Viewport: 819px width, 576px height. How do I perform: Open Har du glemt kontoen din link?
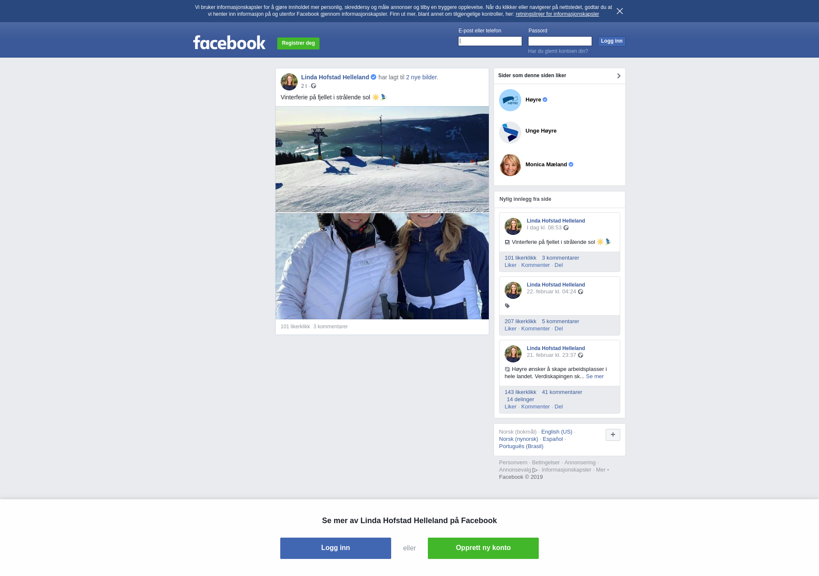point(558,51)
